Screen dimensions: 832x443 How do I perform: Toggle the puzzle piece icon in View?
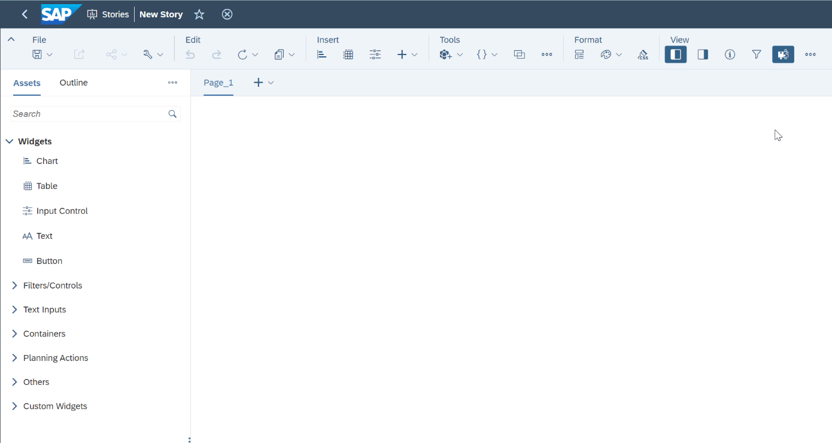[x=783, y=54]
